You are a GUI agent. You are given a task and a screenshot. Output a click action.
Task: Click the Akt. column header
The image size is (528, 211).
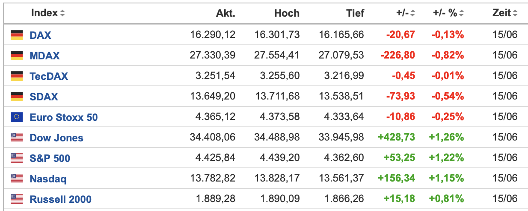[x=225, y=13]
